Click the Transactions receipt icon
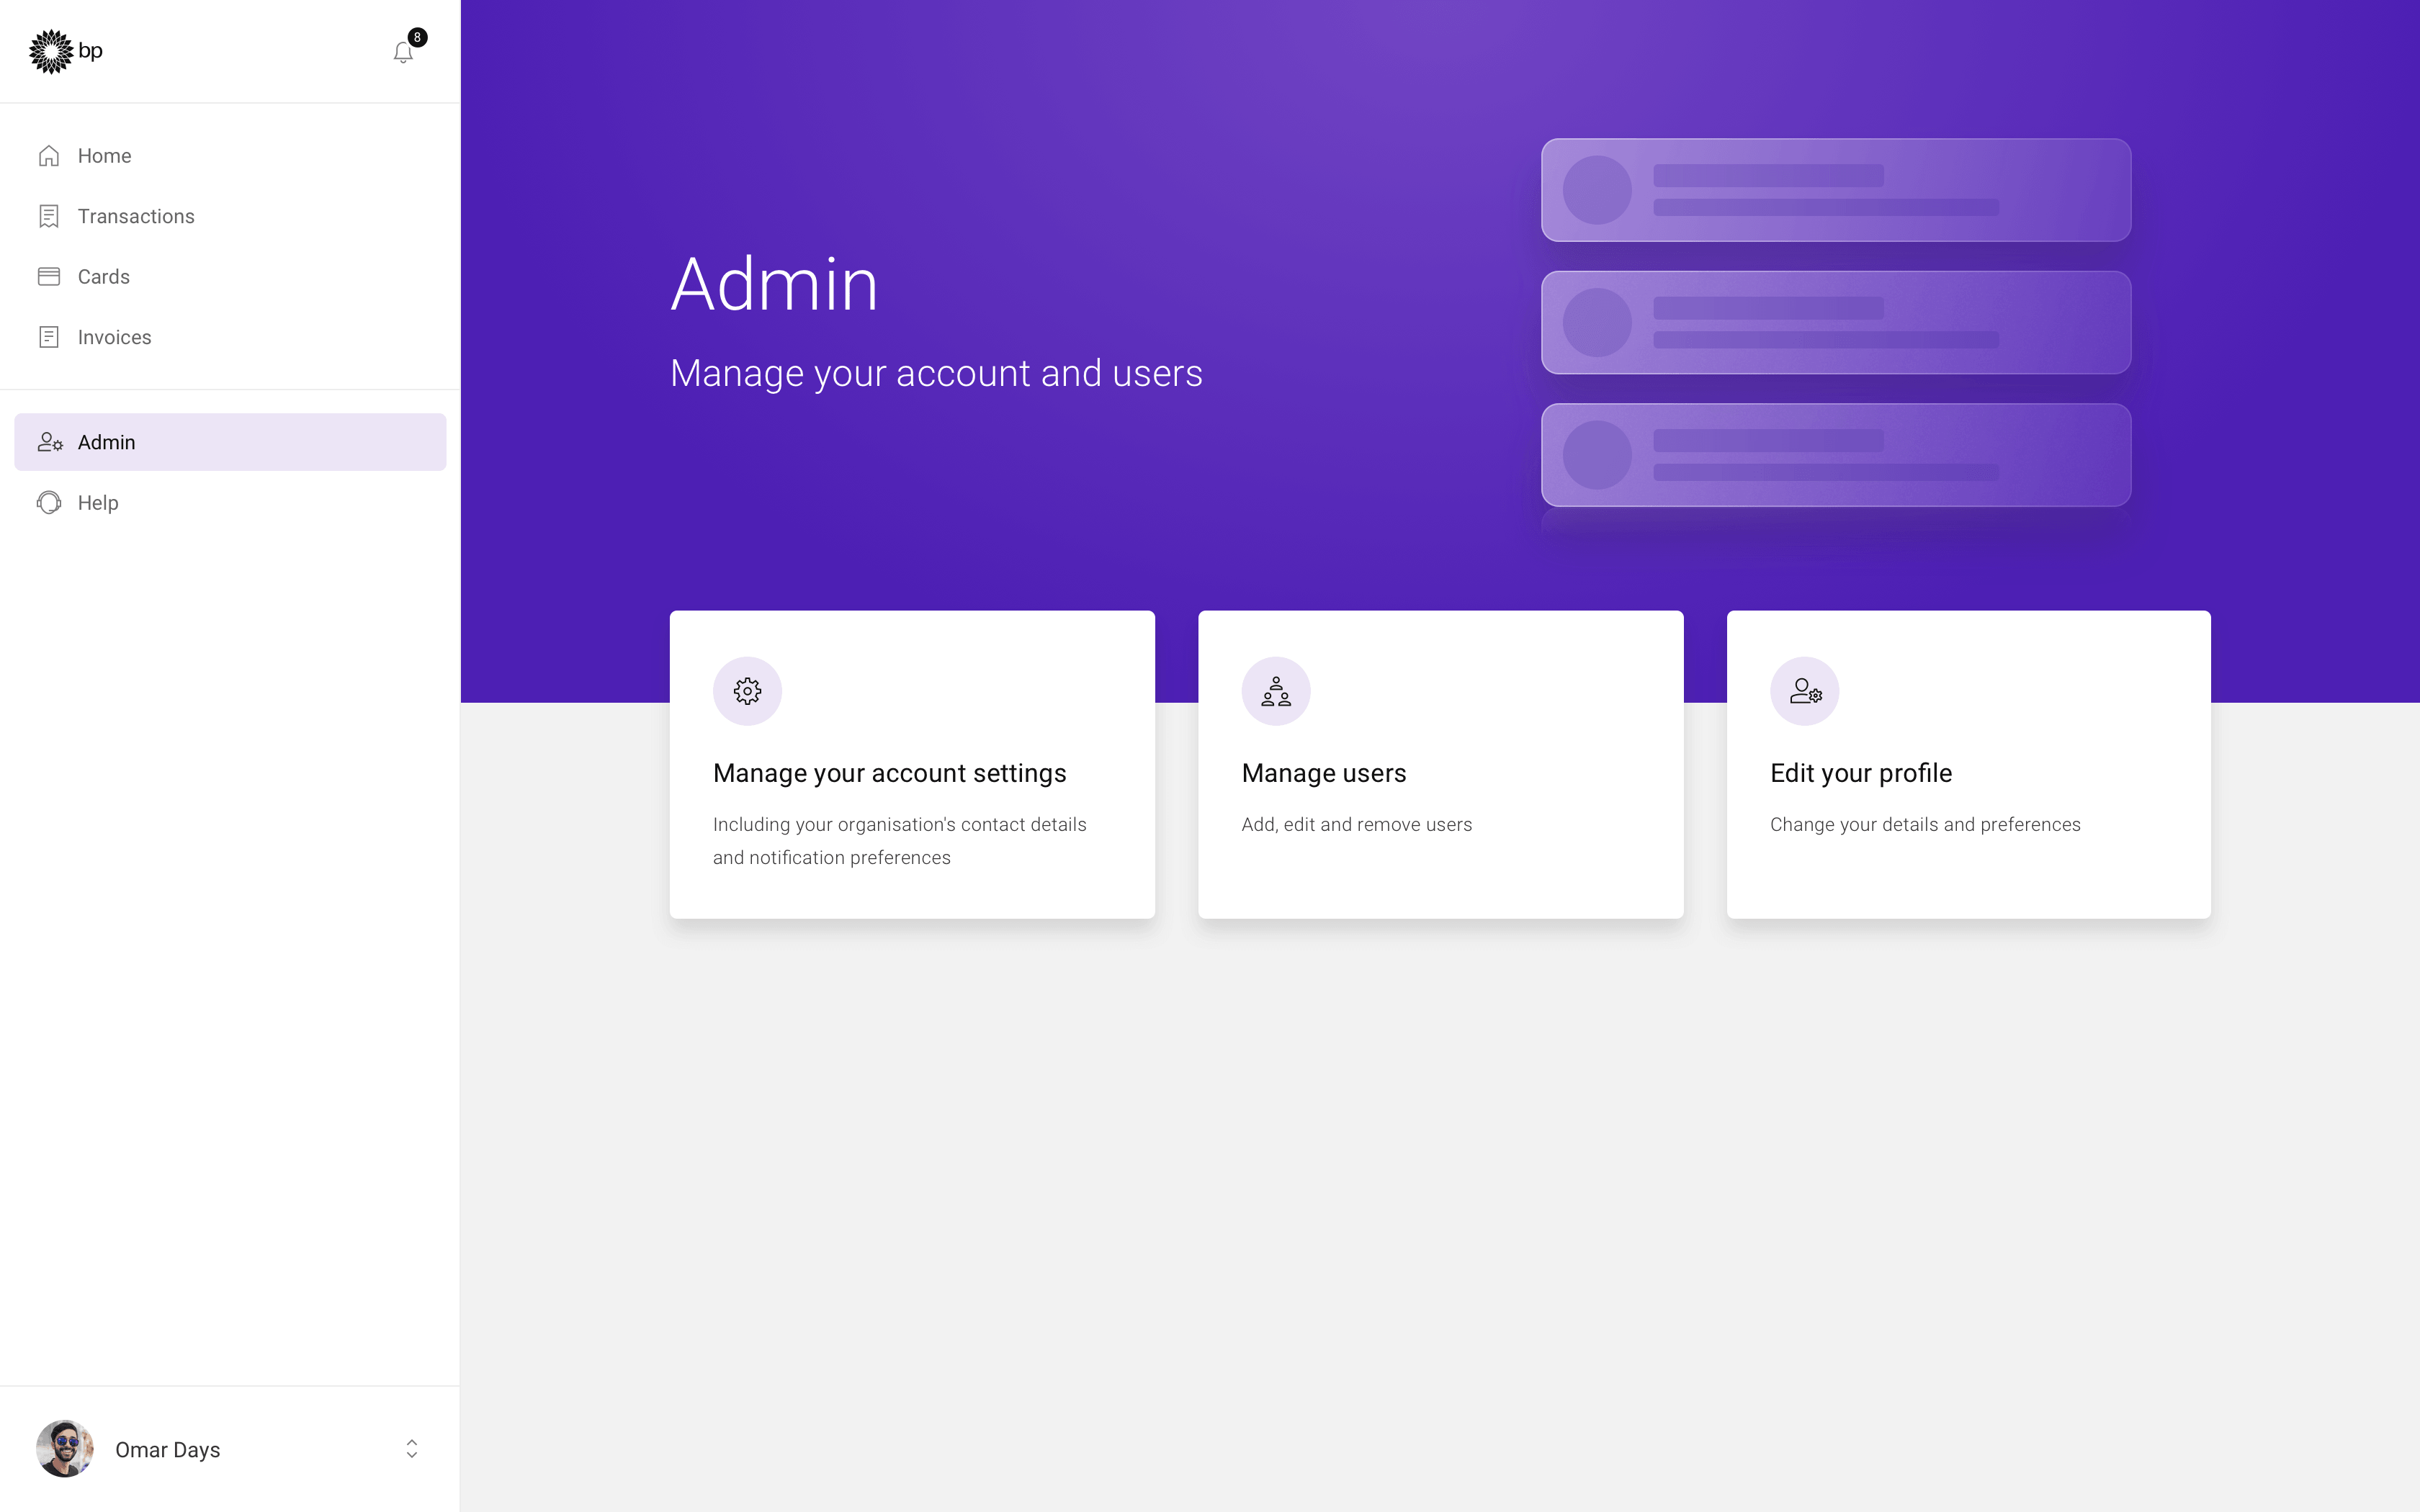 49,216
